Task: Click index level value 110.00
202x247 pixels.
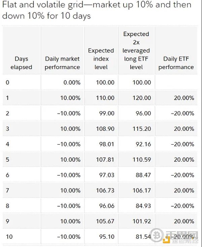Action: (105, 98)
